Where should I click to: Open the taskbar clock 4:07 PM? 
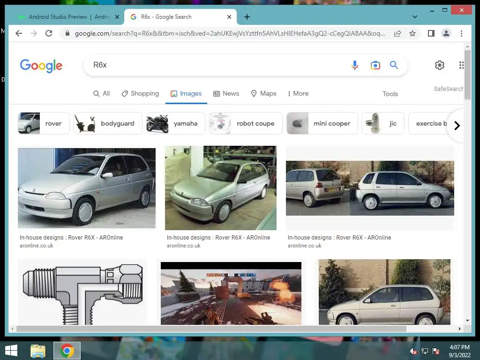[459, 351]
